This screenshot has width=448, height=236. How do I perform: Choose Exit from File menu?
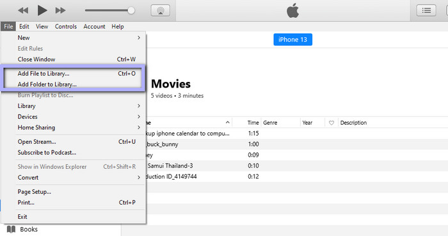[x=74, y=217]
